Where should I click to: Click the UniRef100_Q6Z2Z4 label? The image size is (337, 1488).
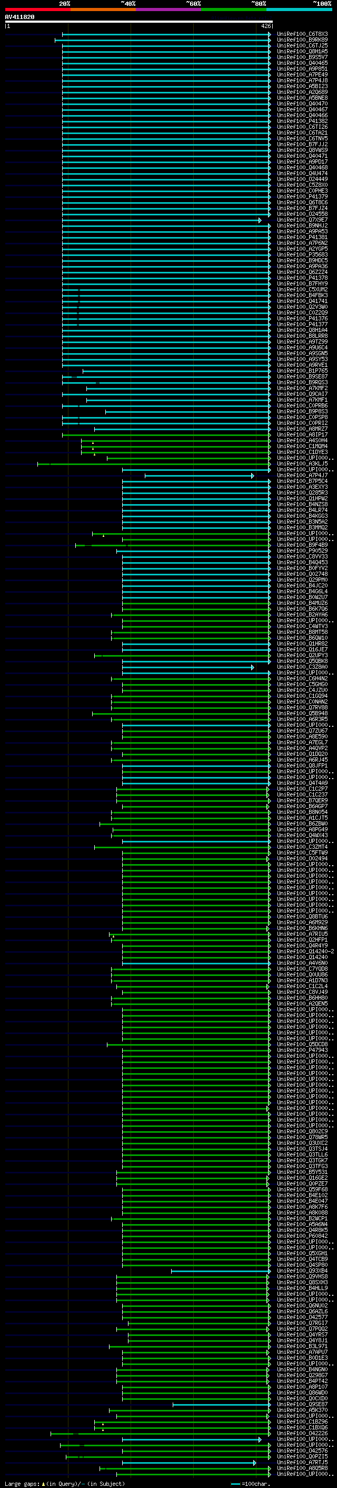click(x=302, y=272)
